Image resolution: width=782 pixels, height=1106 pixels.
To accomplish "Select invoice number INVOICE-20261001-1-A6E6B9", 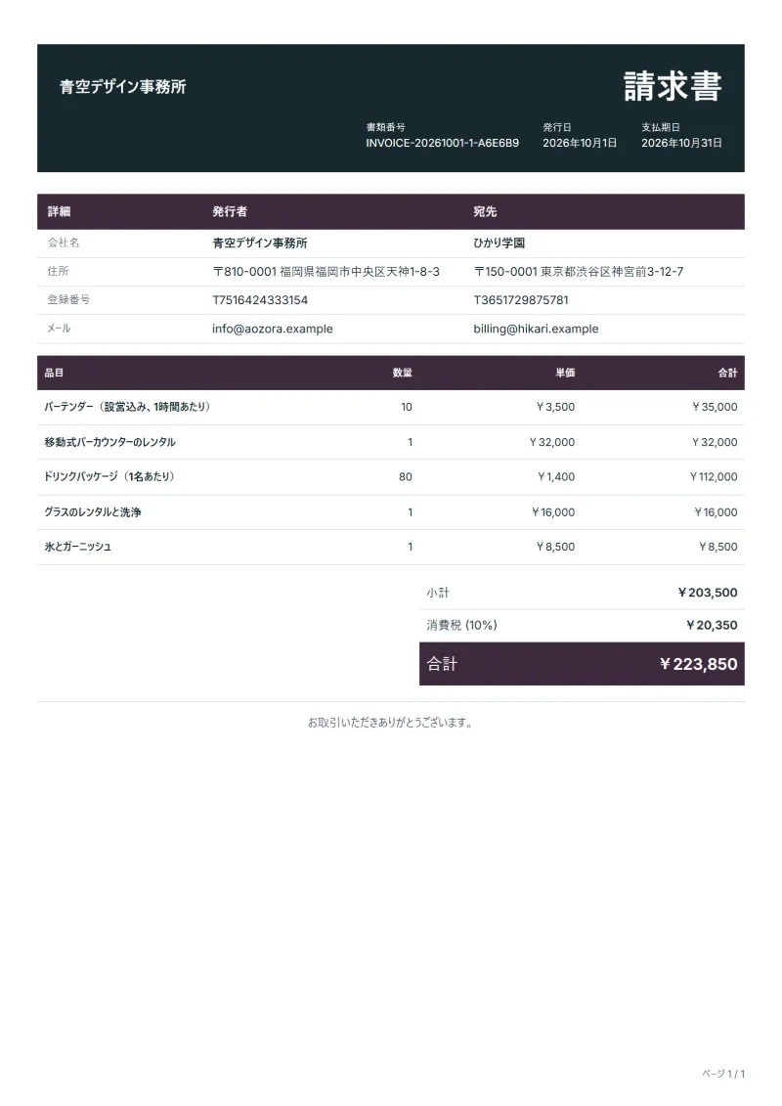I will click(442, 143).
